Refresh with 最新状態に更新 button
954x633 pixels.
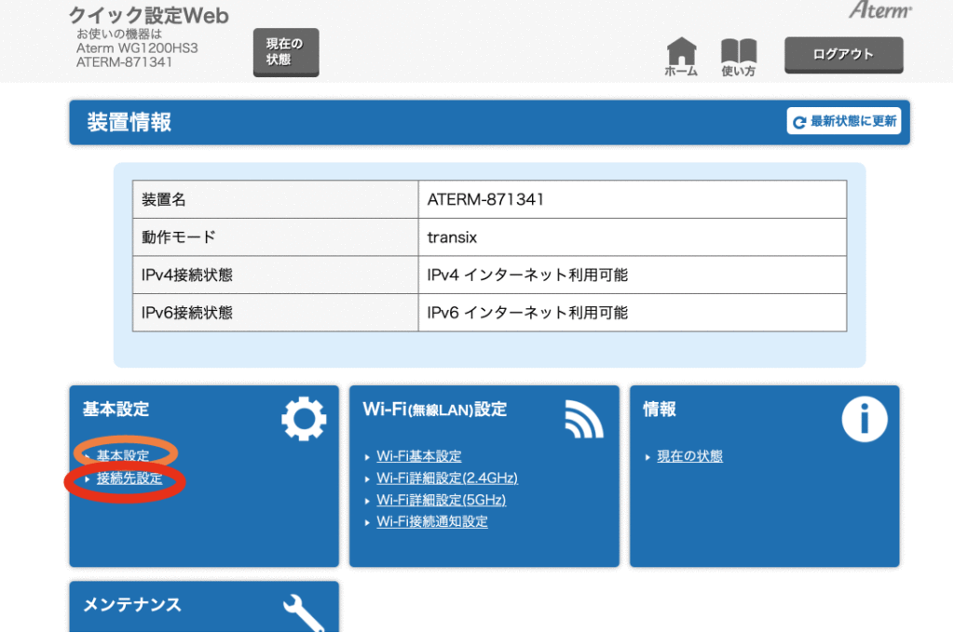pos(844,121)
